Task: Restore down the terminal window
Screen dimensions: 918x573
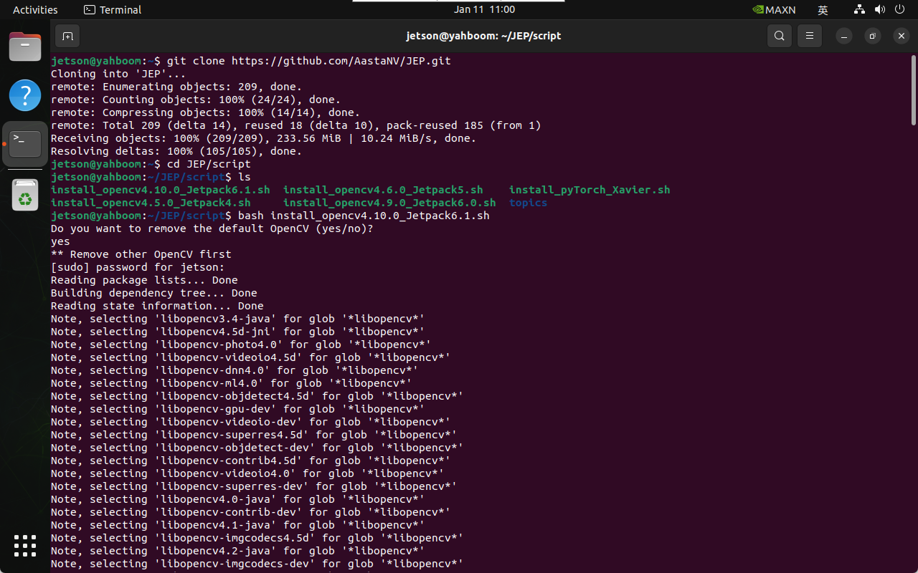Action: [x=872, y=36]
